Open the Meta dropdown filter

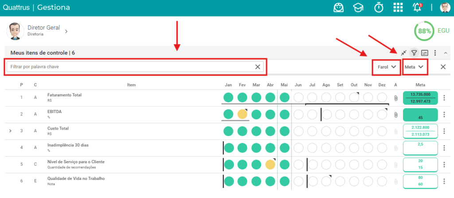click(415, 67)
